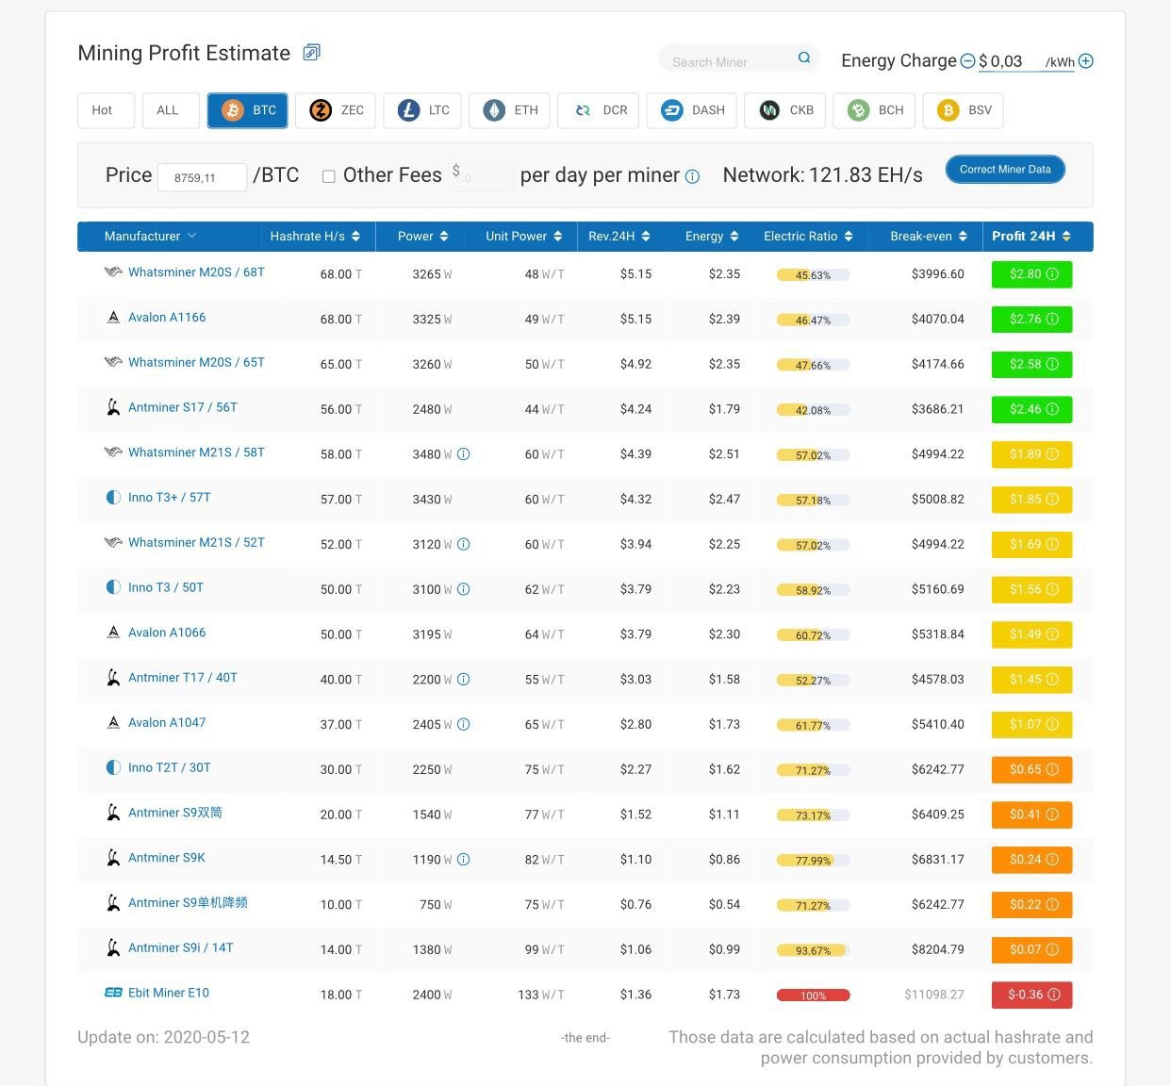
Task: Switch to the DCR coin tab
Action: 599,110
